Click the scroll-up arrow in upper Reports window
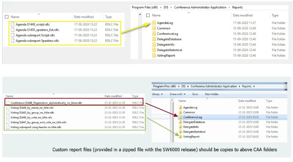The width and height of the screenshot is (293, 162). coord(140,14)
